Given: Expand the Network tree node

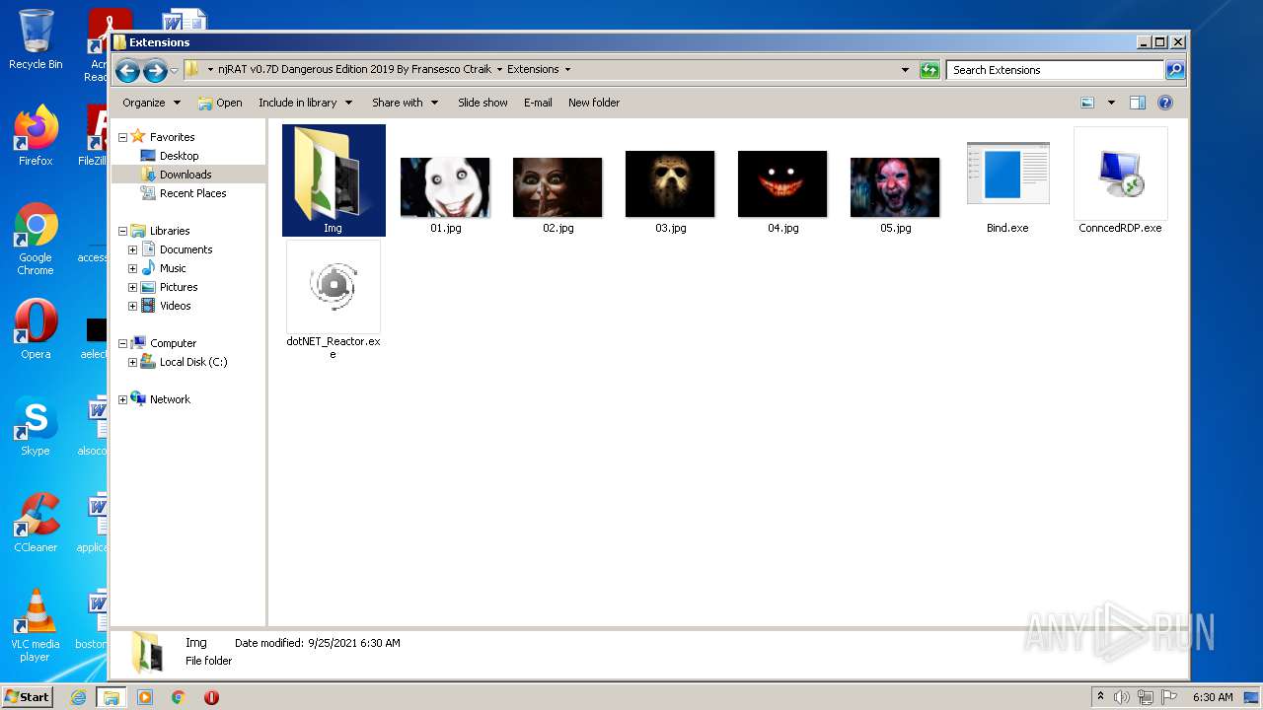Looking at the screenshot, I should coord(122,399).
